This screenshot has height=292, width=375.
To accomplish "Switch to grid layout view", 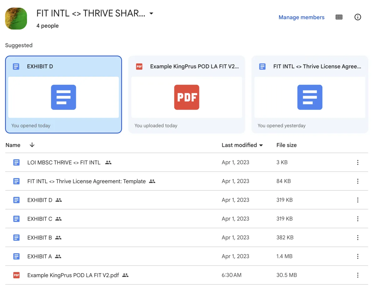I will (339, 17).
